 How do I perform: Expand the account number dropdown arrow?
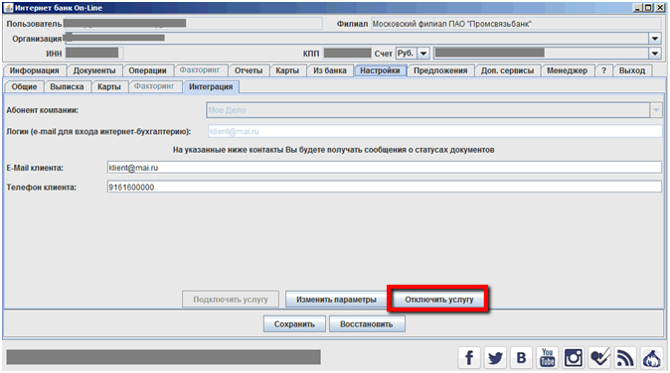pyautogui.click(x=655, y=54)
